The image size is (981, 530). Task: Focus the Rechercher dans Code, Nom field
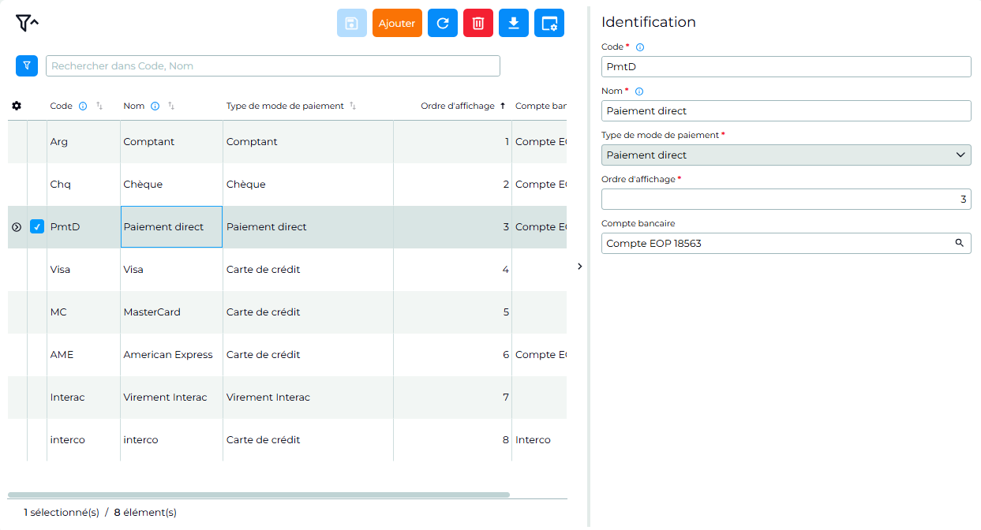click(x=273, y=65)
